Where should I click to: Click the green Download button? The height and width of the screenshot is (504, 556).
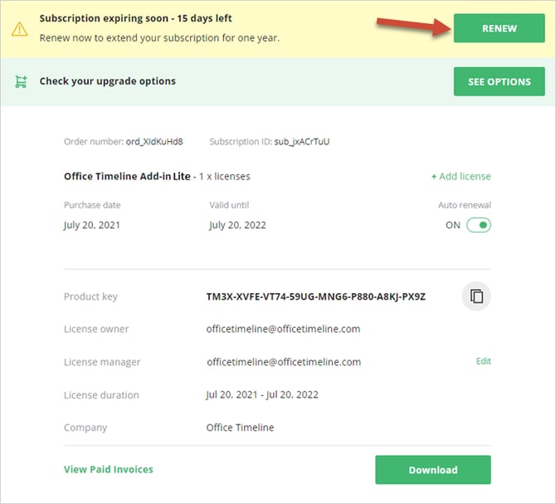[432, 469]
